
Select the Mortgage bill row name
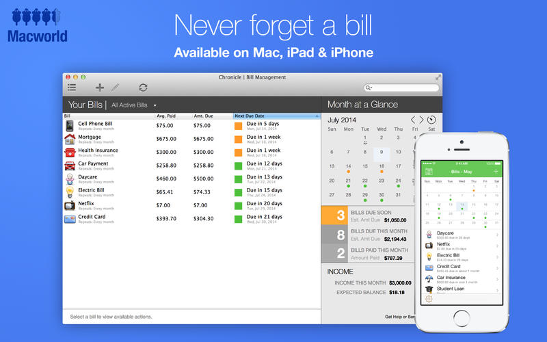tap(90, 137)
